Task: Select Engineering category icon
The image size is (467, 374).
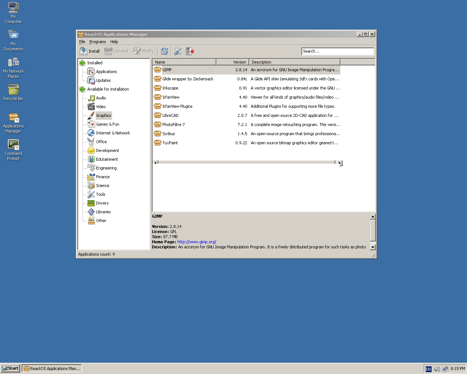Action: (x=91, y=168)
